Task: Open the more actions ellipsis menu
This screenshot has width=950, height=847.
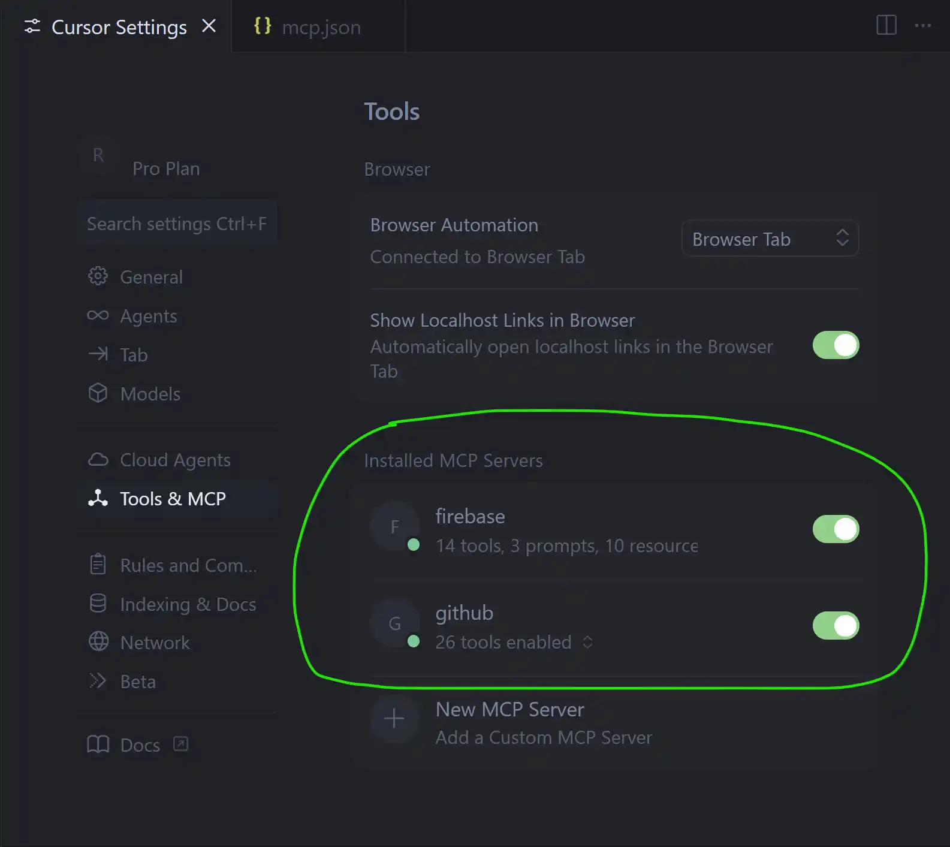Action: [923, 26]
